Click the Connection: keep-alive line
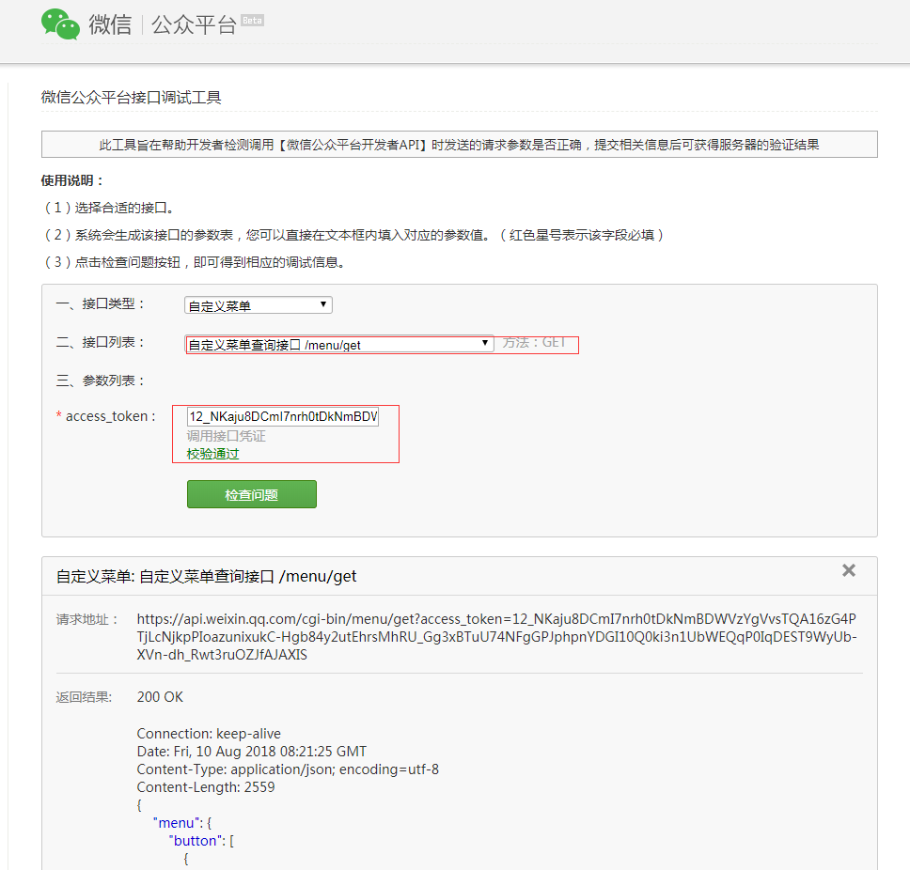Screen dimensions: 910x870 point(209,733)
